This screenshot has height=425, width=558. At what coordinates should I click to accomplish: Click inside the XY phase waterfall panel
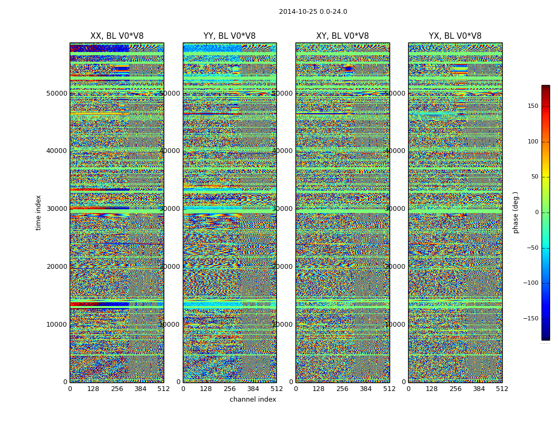(342, 212)
